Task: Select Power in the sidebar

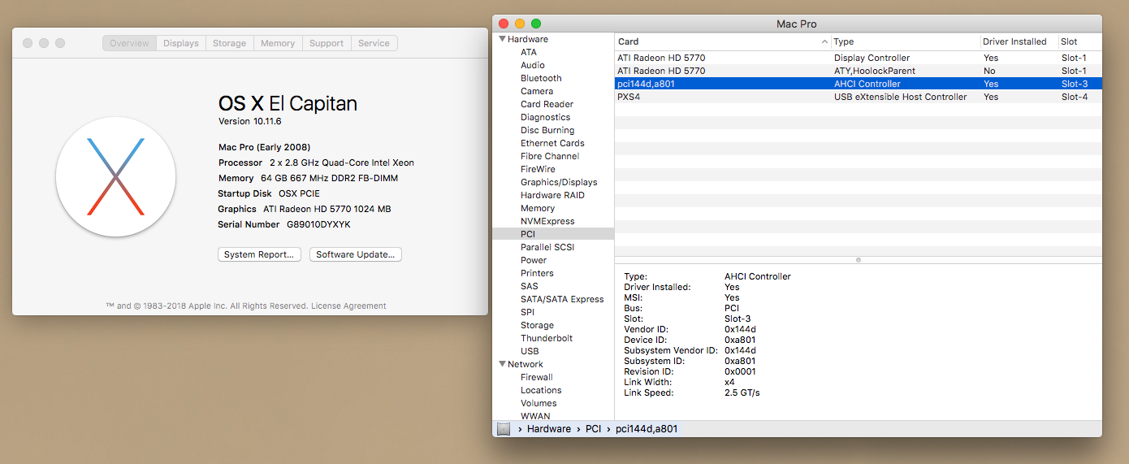Action: pos(534,260)
